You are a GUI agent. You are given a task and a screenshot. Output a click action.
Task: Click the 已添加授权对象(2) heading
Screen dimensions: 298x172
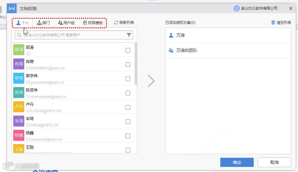tap(180, 23)
